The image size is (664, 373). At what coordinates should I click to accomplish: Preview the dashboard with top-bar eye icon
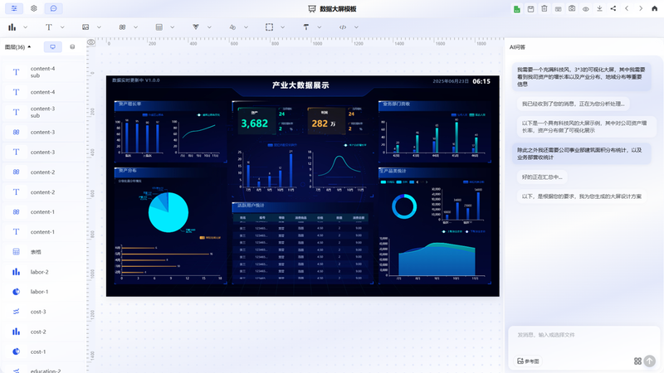click(x=586, y=9)
